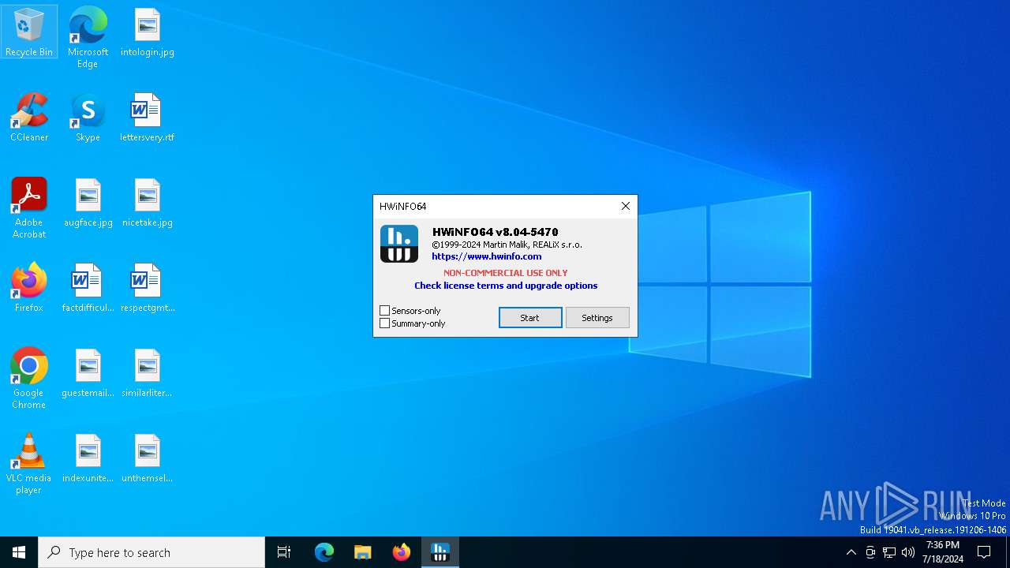Select the guestemail... file icon
Screen dimensions: 1010x568
pos(88,372)
